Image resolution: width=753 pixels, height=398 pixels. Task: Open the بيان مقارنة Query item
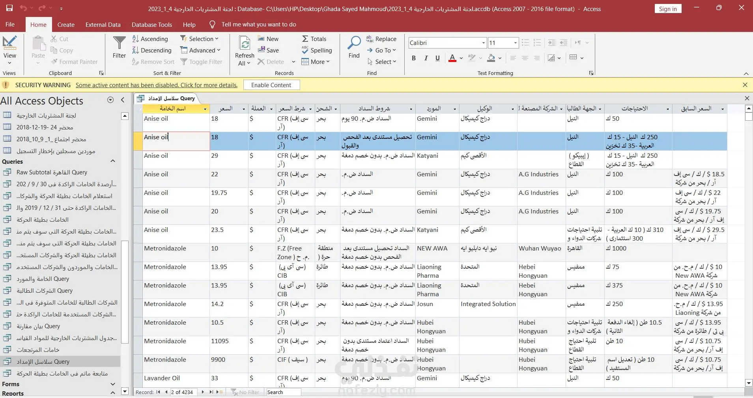pos(38,326)
